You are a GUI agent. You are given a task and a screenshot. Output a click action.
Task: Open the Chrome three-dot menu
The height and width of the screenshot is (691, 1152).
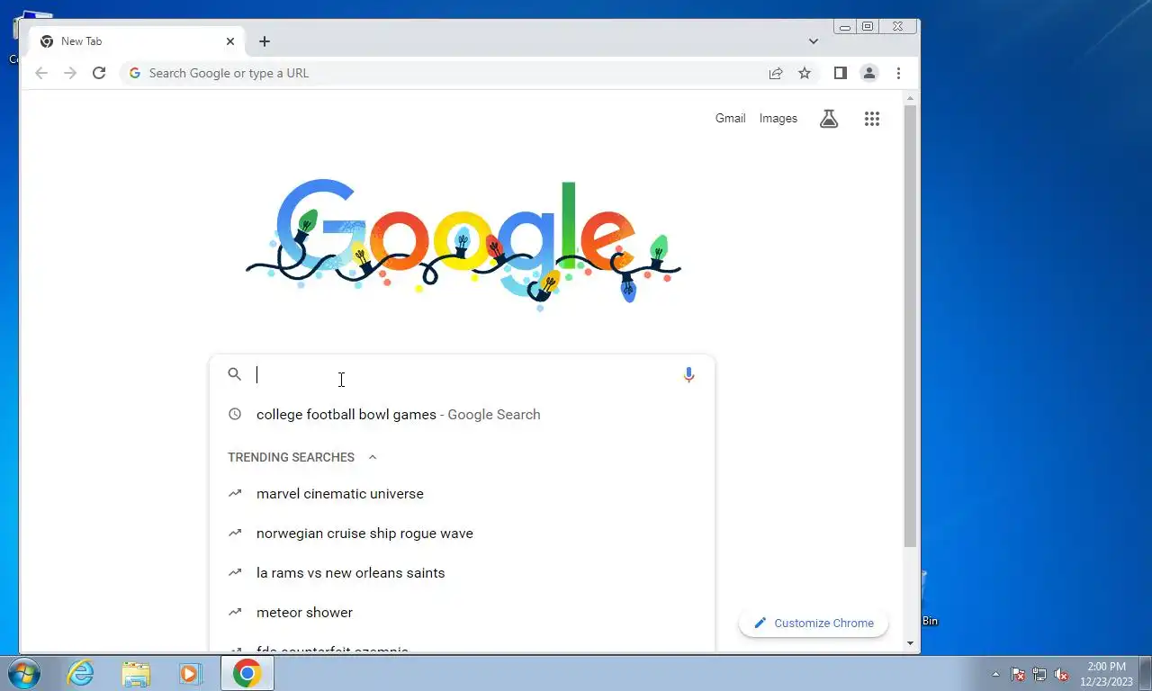898,73
